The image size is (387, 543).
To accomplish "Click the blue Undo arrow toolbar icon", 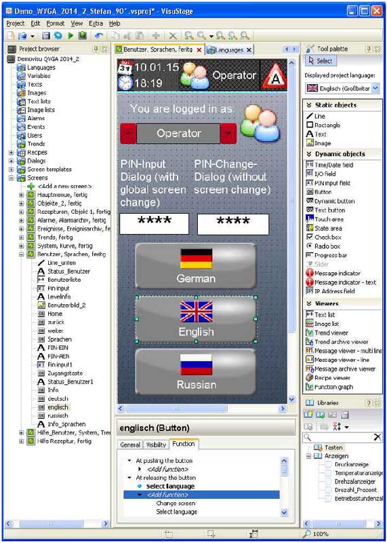I will [98, 35].
